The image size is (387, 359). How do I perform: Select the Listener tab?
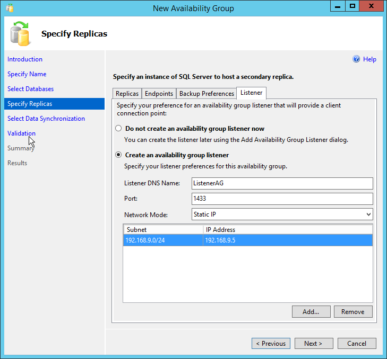coord(251,93)
